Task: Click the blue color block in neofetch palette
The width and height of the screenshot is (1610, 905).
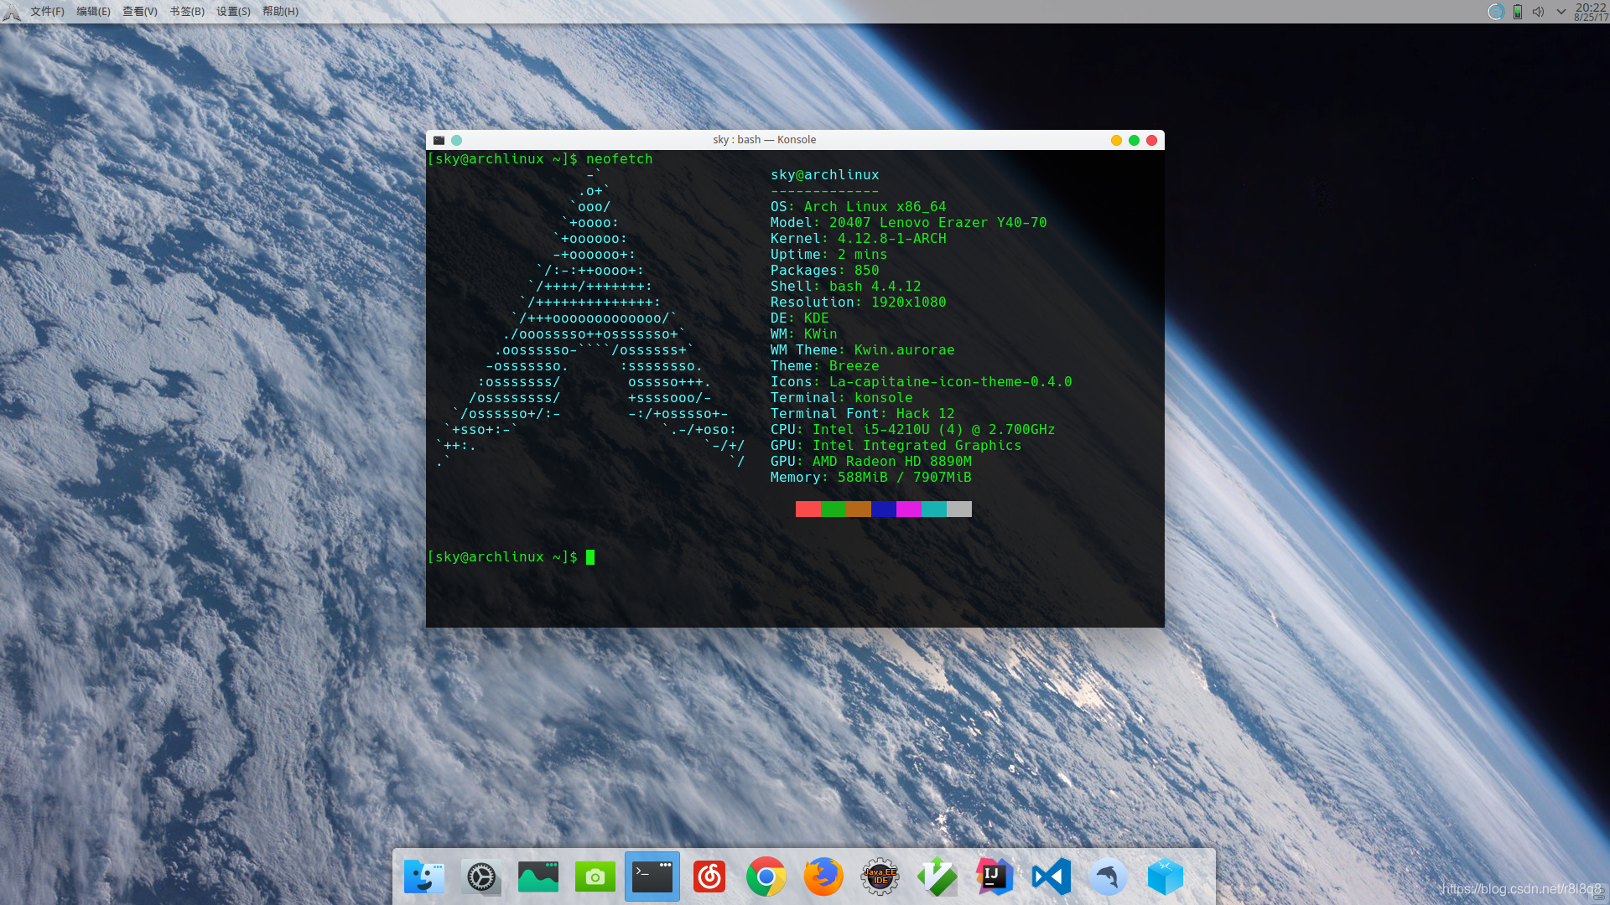Action: (884, 509)
